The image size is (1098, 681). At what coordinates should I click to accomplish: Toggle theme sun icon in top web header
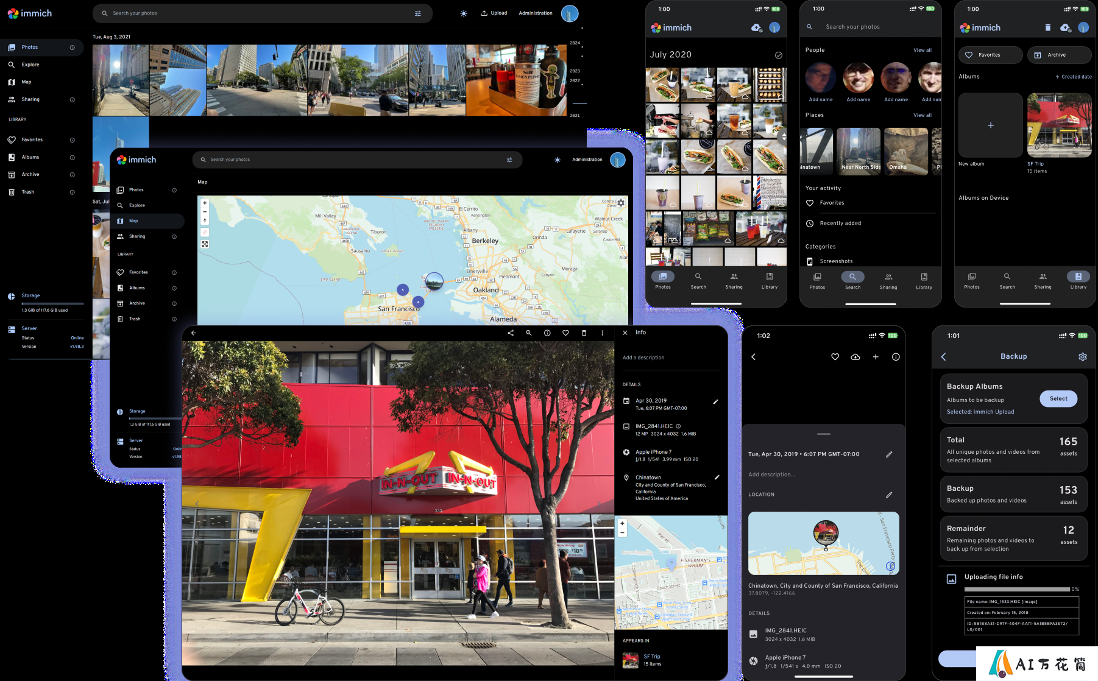[464, 13]
